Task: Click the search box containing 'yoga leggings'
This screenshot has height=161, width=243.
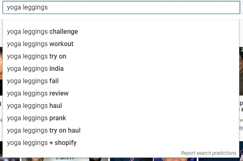Action: (x=121, y=7)
